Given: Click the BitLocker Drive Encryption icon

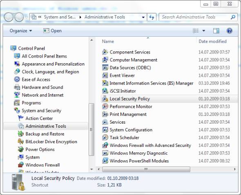Looking at the screenshot, I should [20, 142].
